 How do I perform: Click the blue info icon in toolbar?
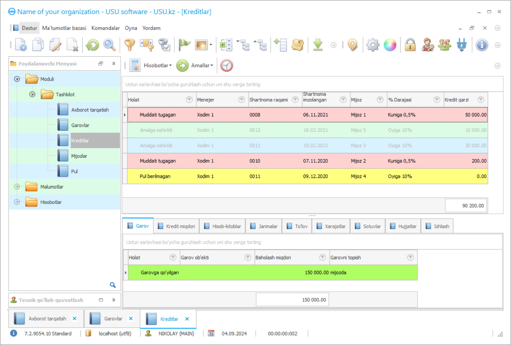482,45
